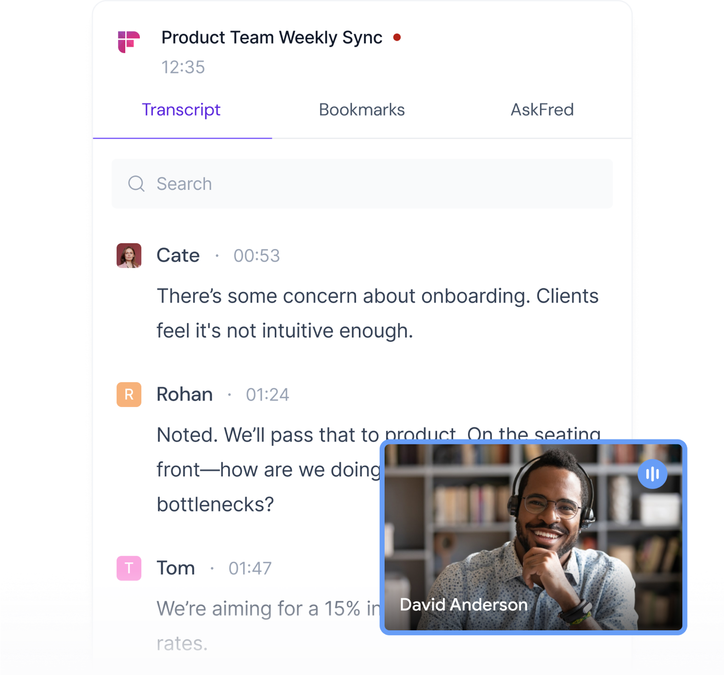The height and width of the screenshot is (675, 724).
Task: Click the blue audio waveform speaking icon
Action: click(x=652, y=473)
